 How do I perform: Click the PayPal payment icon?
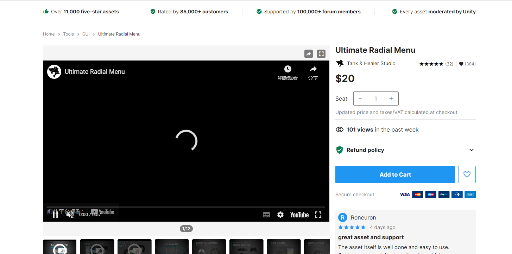(444, 195)
